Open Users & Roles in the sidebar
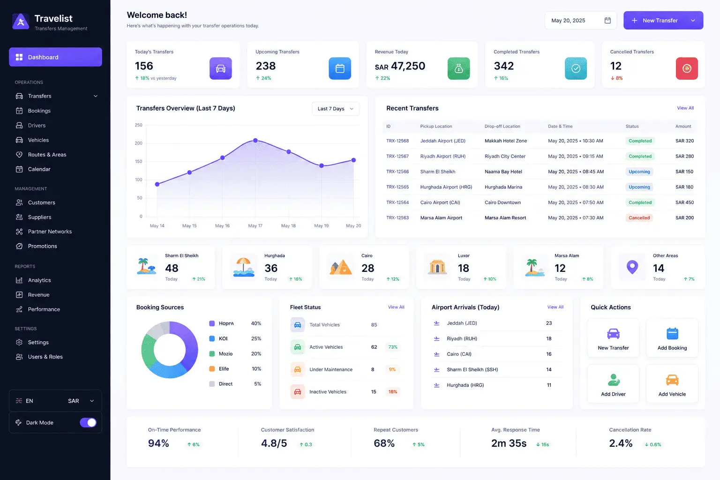 [55, 357]
